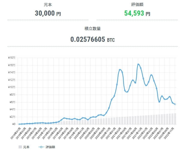
Task: Click the 積立数量 heading
Action: tap(92, 29)
